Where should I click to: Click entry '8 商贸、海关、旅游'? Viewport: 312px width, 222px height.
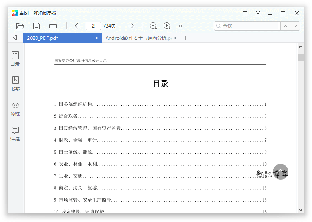pyautogui.click(x=160, y=188)
